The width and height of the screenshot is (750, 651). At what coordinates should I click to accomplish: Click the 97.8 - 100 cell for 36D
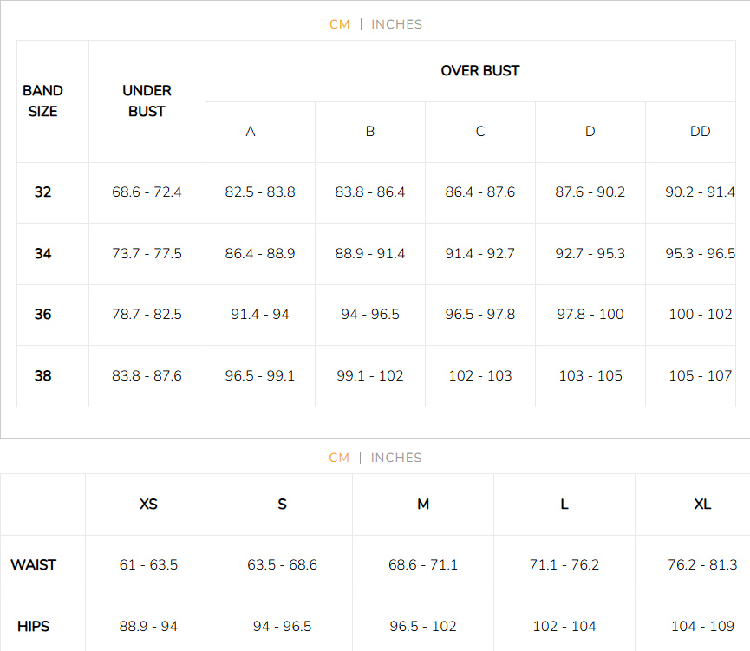pyautogui.click(x=590, y=315)
